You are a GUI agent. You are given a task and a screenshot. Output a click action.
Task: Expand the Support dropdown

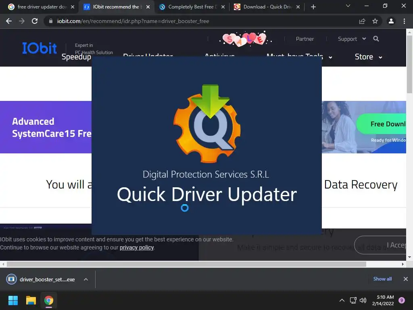pos(352,39)
